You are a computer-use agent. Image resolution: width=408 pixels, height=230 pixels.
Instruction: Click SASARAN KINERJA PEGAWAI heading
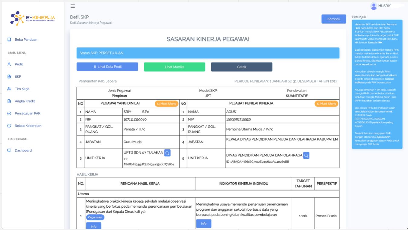point(208,39)
